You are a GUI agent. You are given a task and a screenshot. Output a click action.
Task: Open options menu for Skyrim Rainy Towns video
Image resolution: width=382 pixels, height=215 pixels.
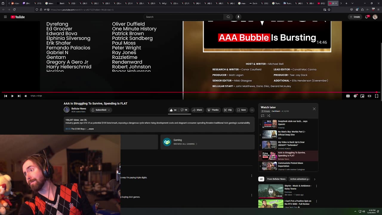tap(316, 186)
